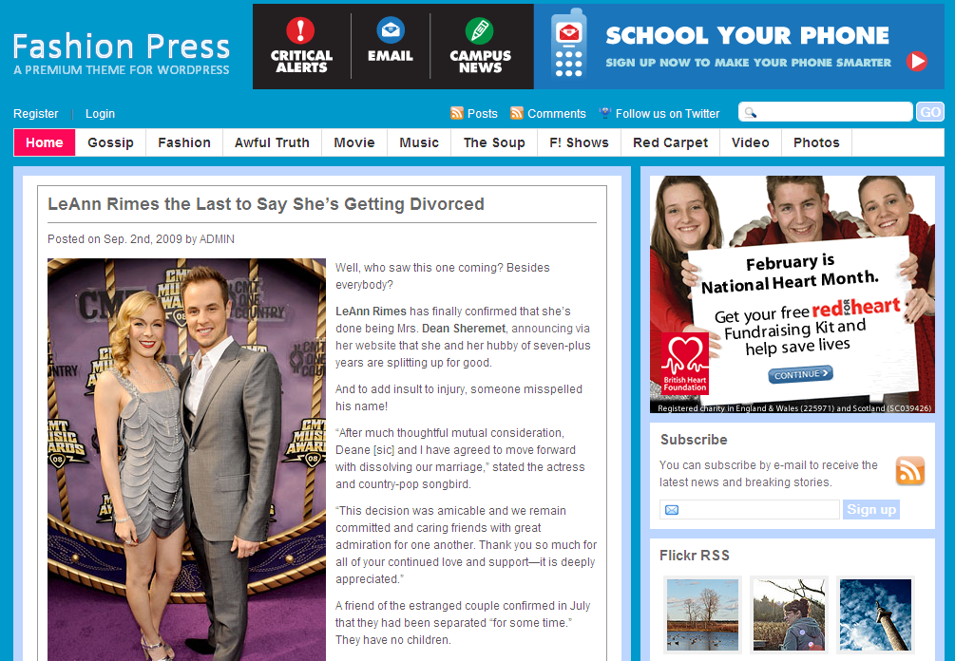Click the Sign up button
Viewport: 955px width, 661px height.
tap(870, 510)
